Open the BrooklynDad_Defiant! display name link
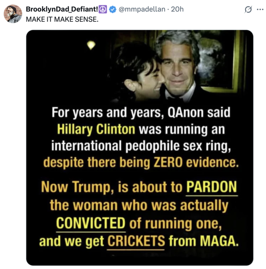This screenshot has height=269, width=266. [62, 10]
